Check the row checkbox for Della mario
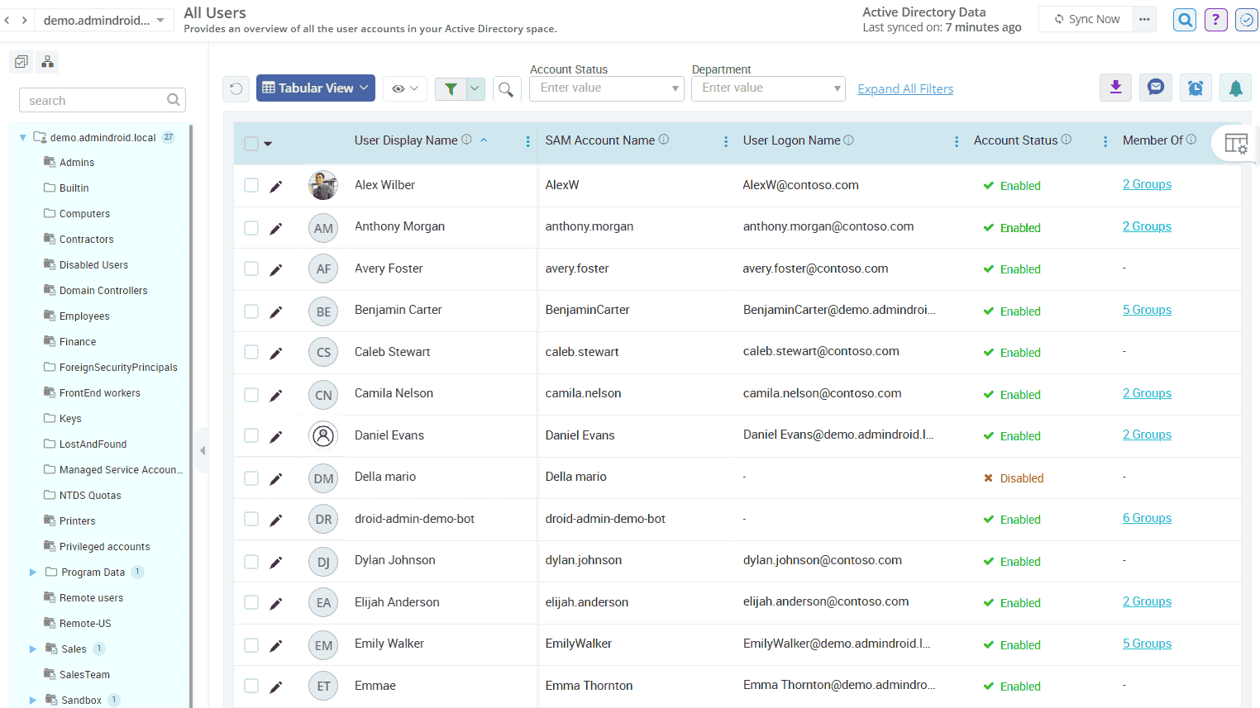Screen dimensions: 1260x708 pyautogui.click(x=251, y=478)
